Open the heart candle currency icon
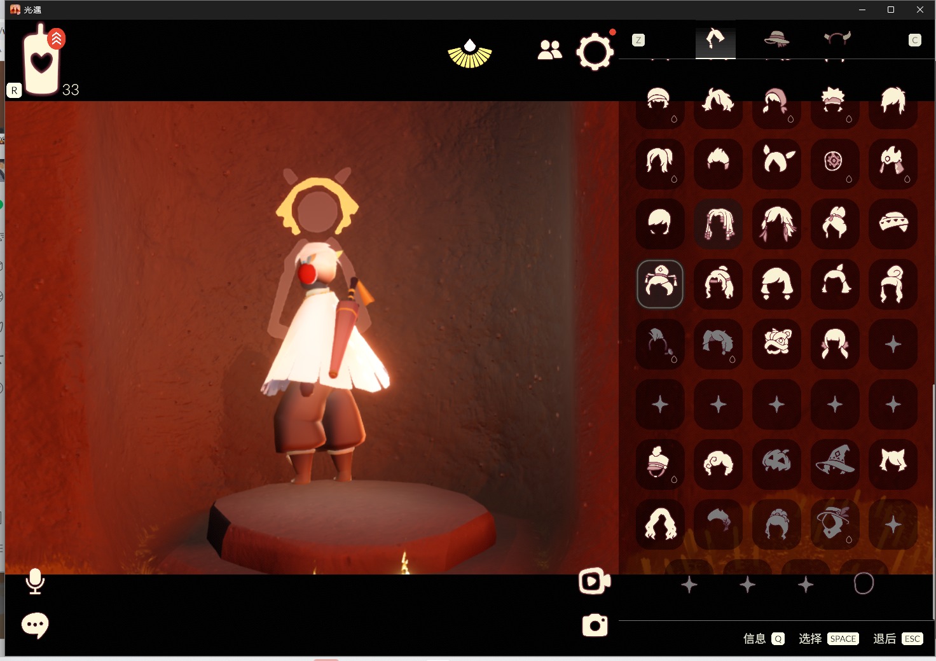This screenshot has height=661, width=936. (x=41, y=62)
